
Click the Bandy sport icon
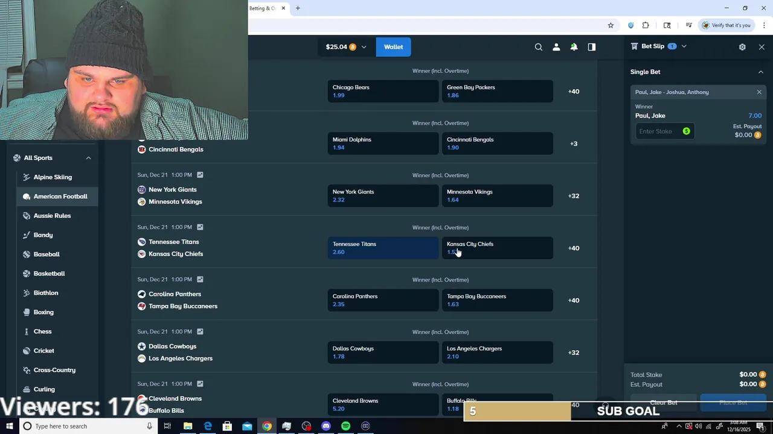tap(27, 235)
